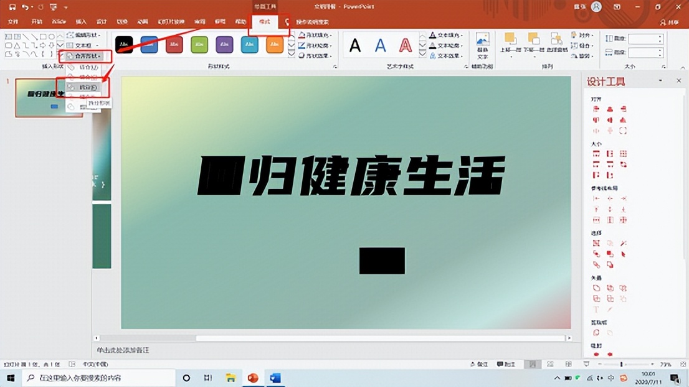Open the 文本轮廓 dropdown
The width and height of the screenshot is (689, 387).
[x=445, y=45]
